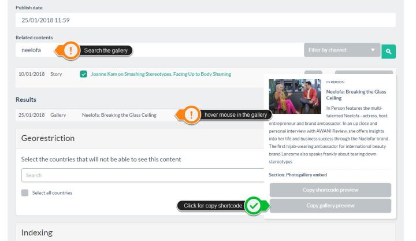
Task: Open the Filter by channel dropdown
Action: click(x=342, y=51)
